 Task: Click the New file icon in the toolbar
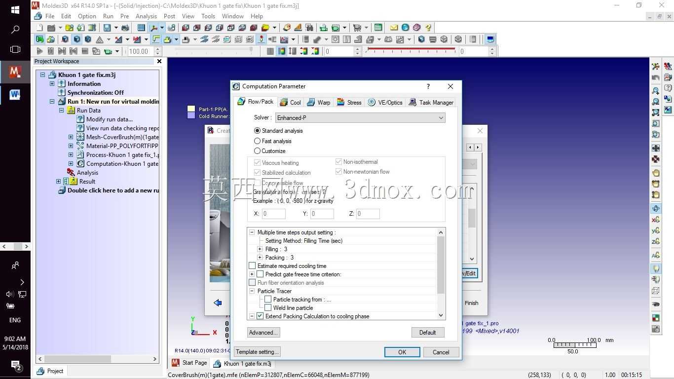pos(40,28)
